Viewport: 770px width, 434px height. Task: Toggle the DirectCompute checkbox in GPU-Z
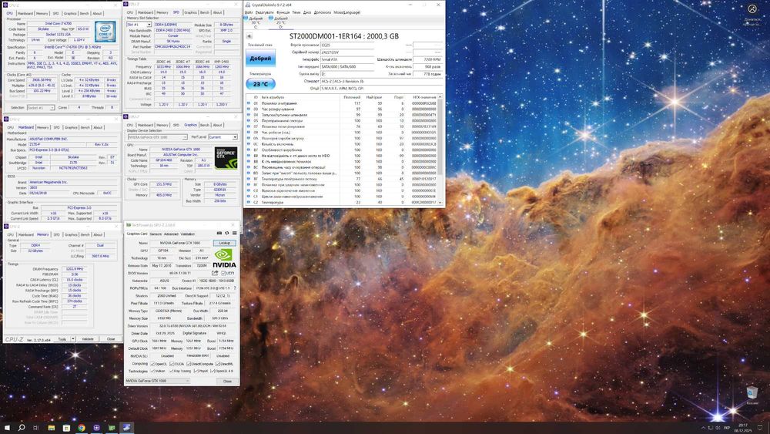click(189, 364)
